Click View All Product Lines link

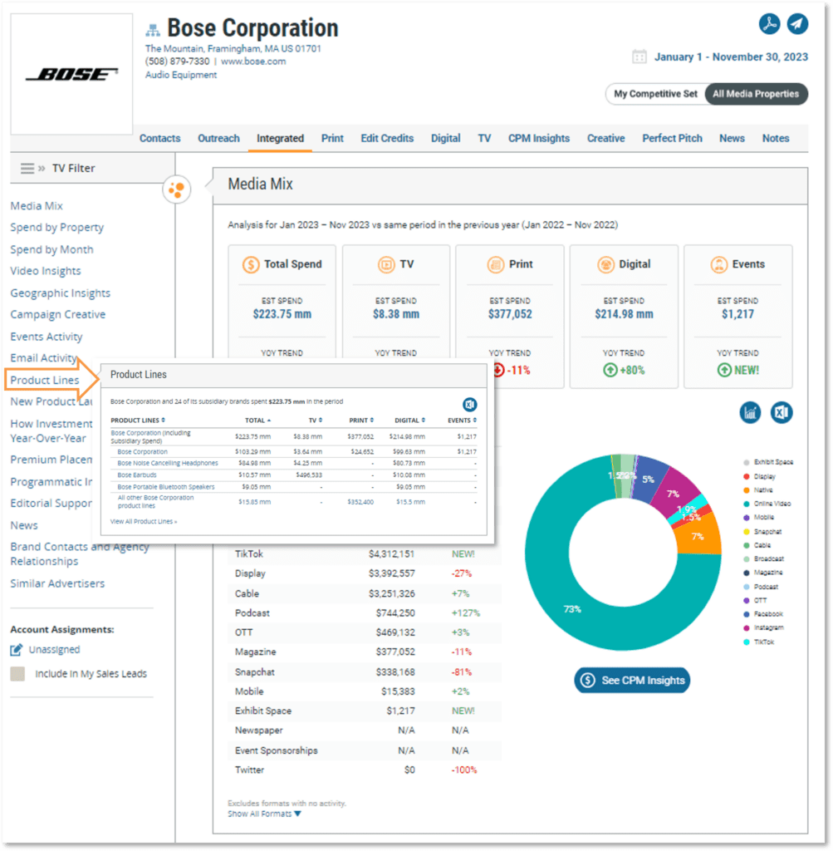click(144, 521)
